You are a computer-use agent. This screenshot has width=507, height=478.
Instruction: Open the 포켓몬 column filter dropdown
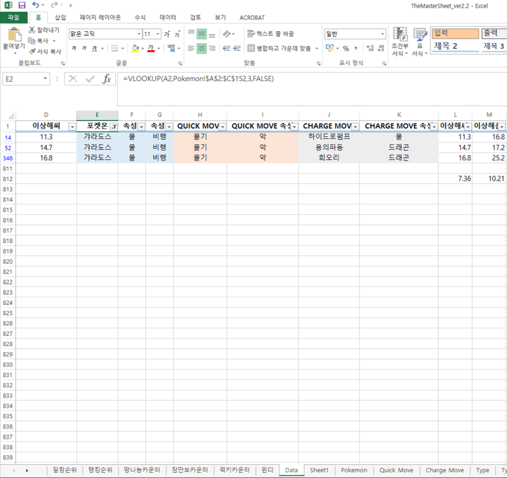[x=114, y=127]
